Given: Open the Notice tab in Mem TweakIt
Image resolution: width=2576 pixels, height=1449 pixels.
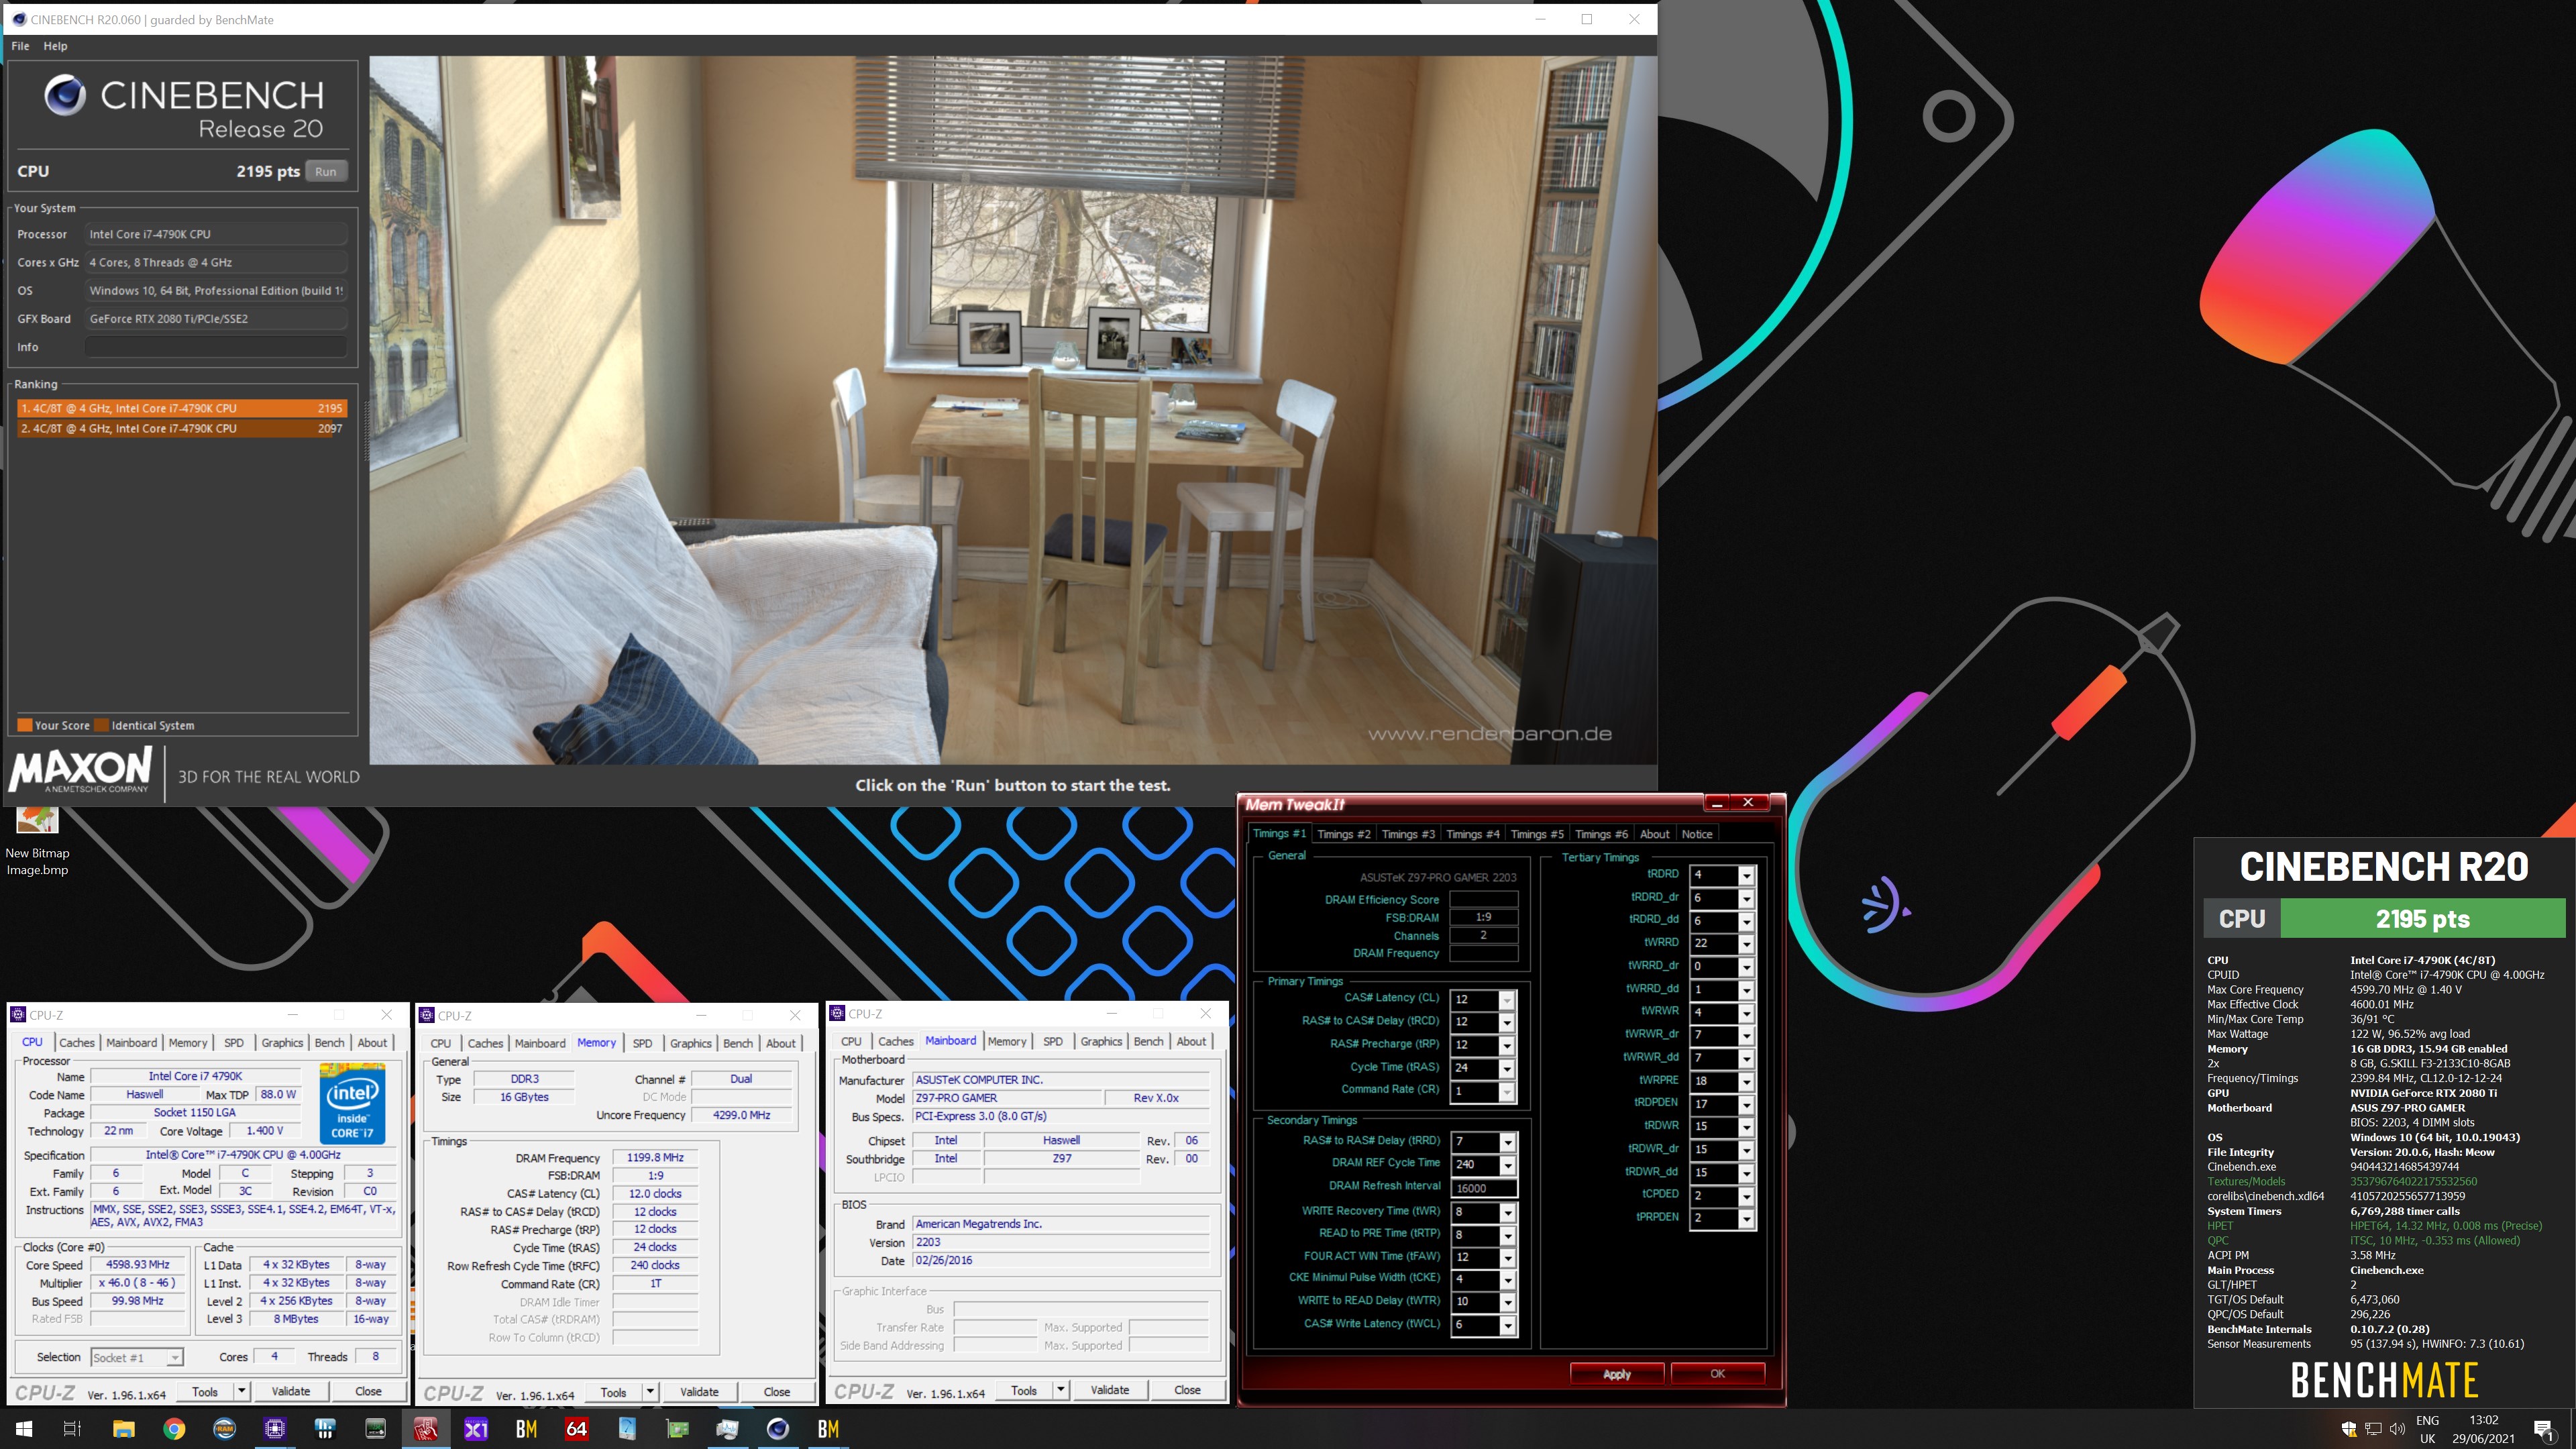Looking at the screenshot, I should pyautogui.click(x=1696, y=834).
